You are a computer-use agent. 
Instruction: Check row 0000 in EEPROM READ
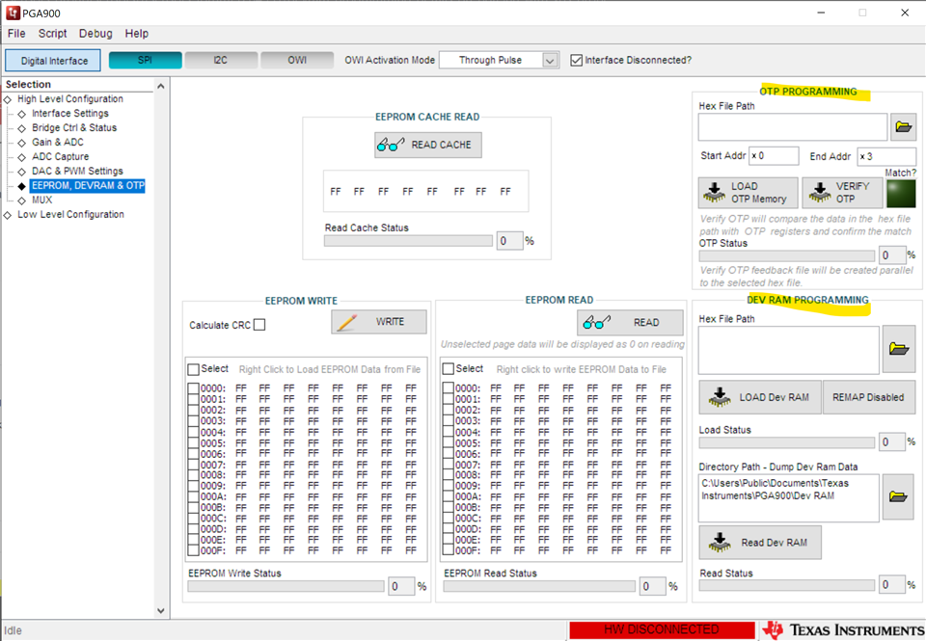449,387
